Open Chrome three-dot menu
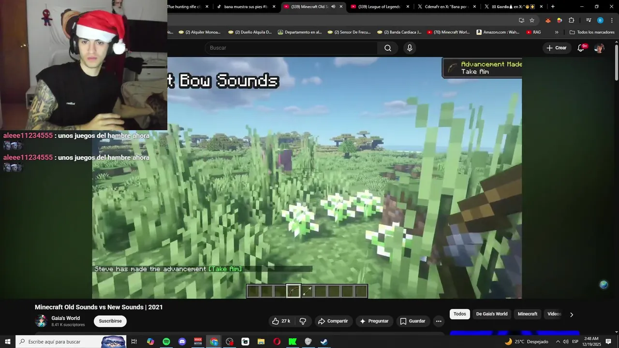This screenshot has height=348, width=619. 611,20
